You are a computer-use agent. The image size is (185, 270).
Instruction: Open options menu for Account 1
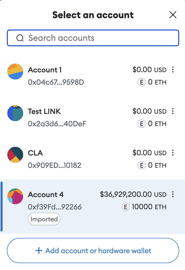tap(173, 69)
